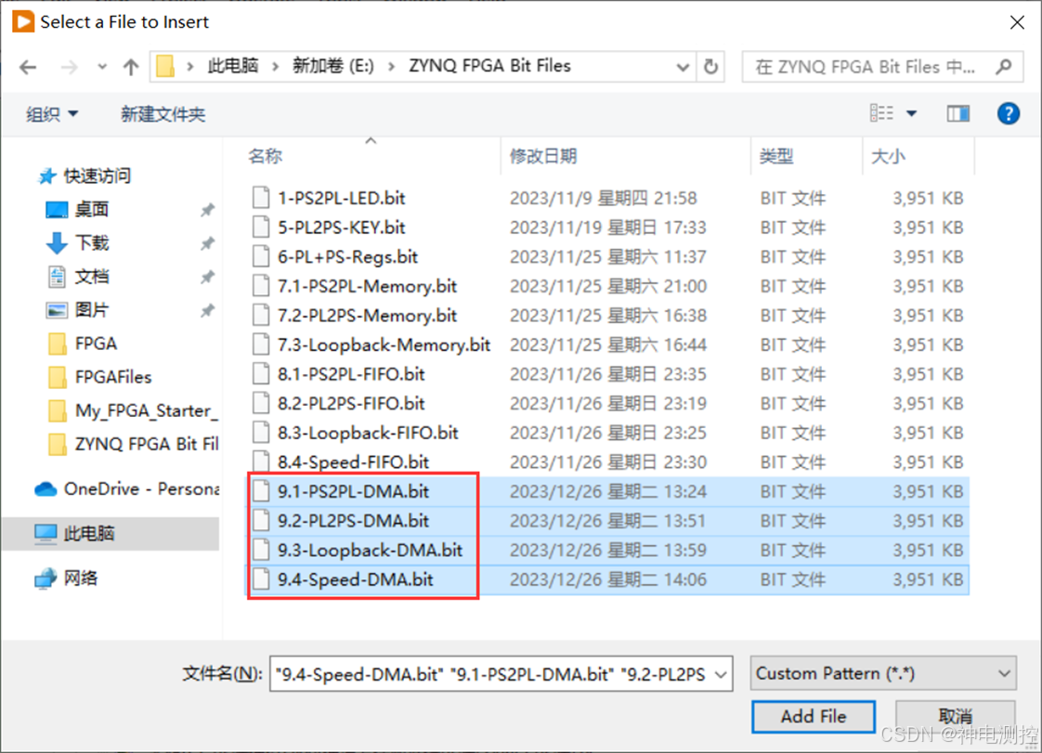
Task: Expand the address bar history dropdown
Action: [x=682, y=67]
